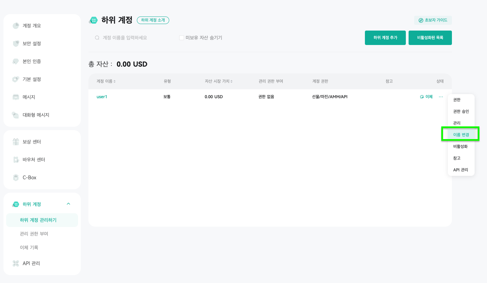Select API 관리 in context menu
Image resolution: width=487 pixels, height=283 pixels.
[x=461, y=170]
